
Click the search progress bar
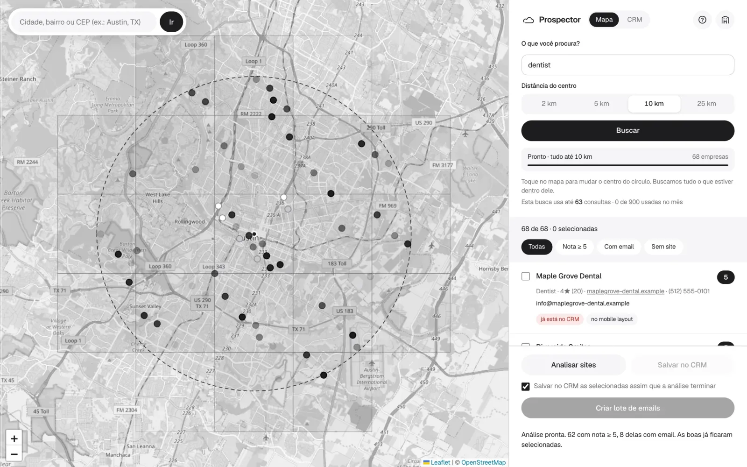pyautogui.click(x=628, y=165)
